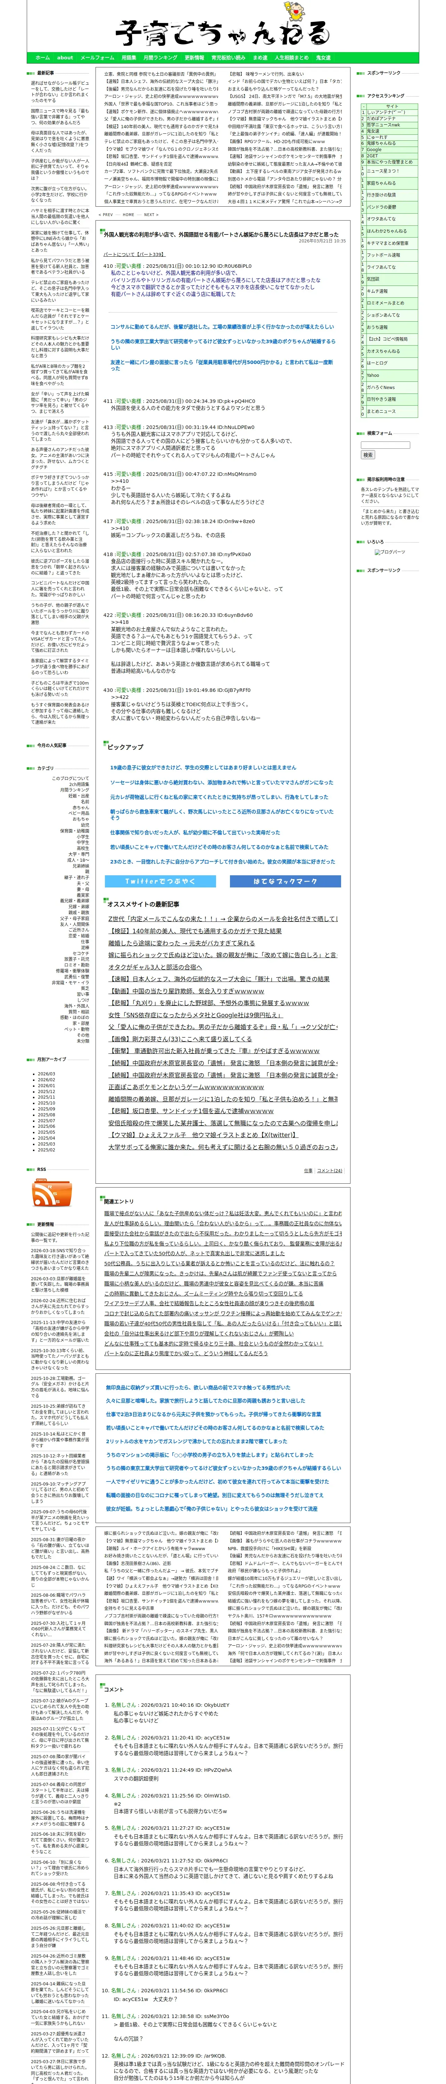Viewport: 446px width, 2084px height.
Task: Open the このブログについて category
Action: [71, 778]
